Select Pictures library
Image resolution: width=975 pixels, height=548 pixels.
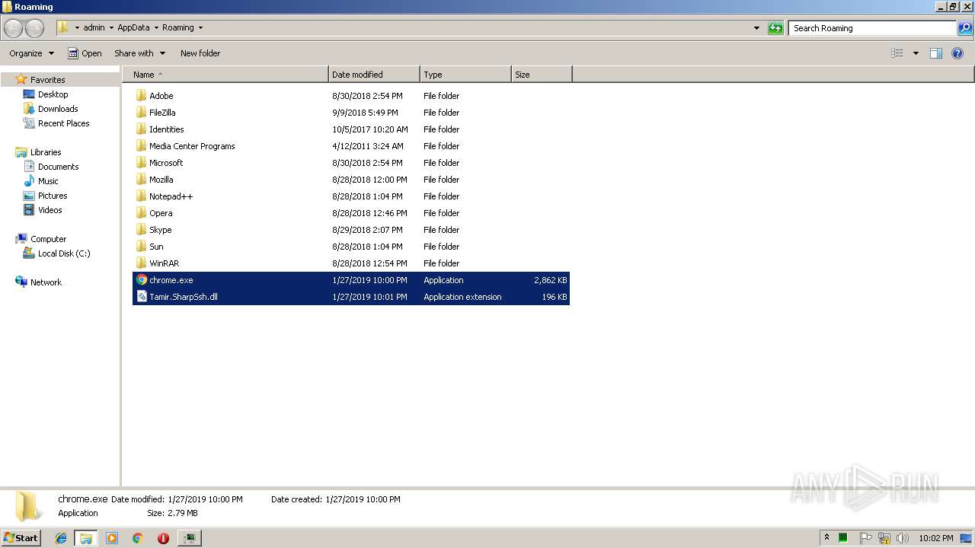coord(53,196)
